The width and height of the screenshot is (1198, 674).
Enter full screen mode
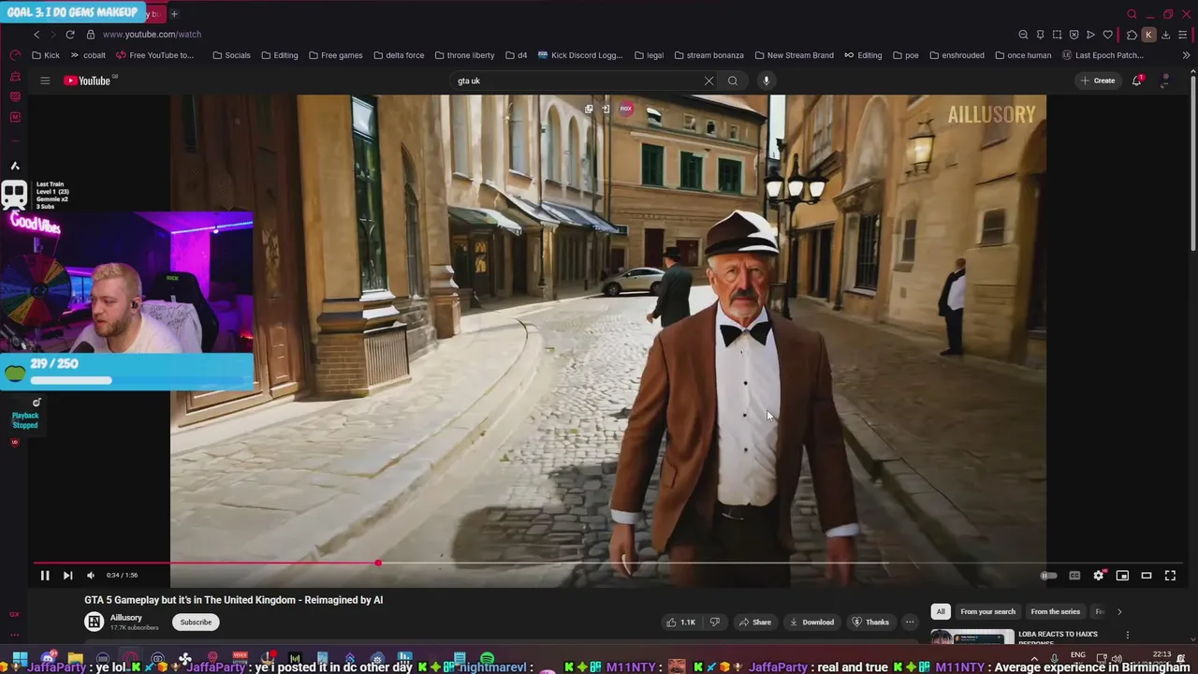click(x=1170, y=575)
